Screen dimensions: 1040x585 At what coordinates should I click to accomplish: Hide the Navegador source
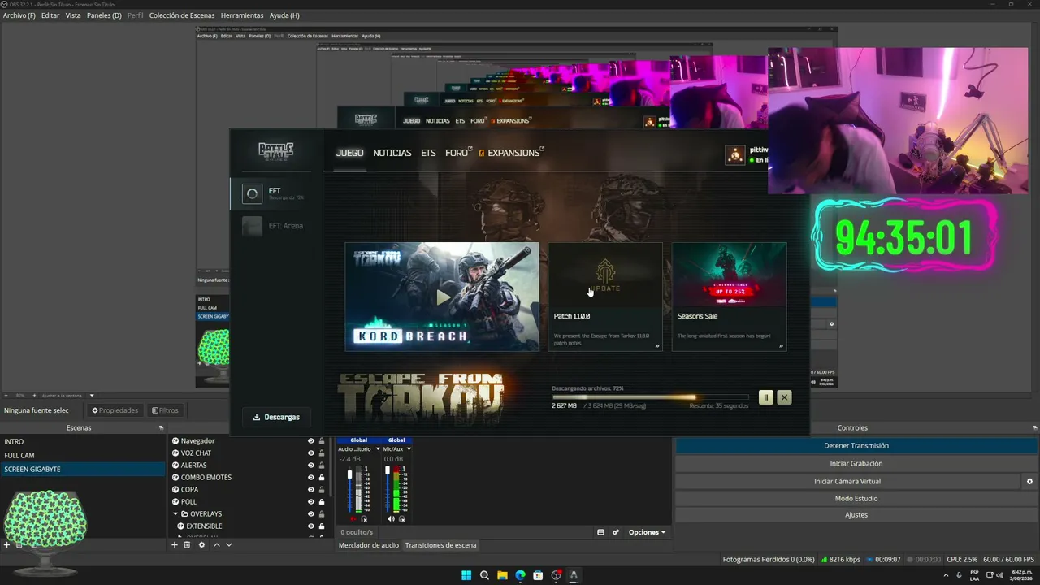coord(310,441)
